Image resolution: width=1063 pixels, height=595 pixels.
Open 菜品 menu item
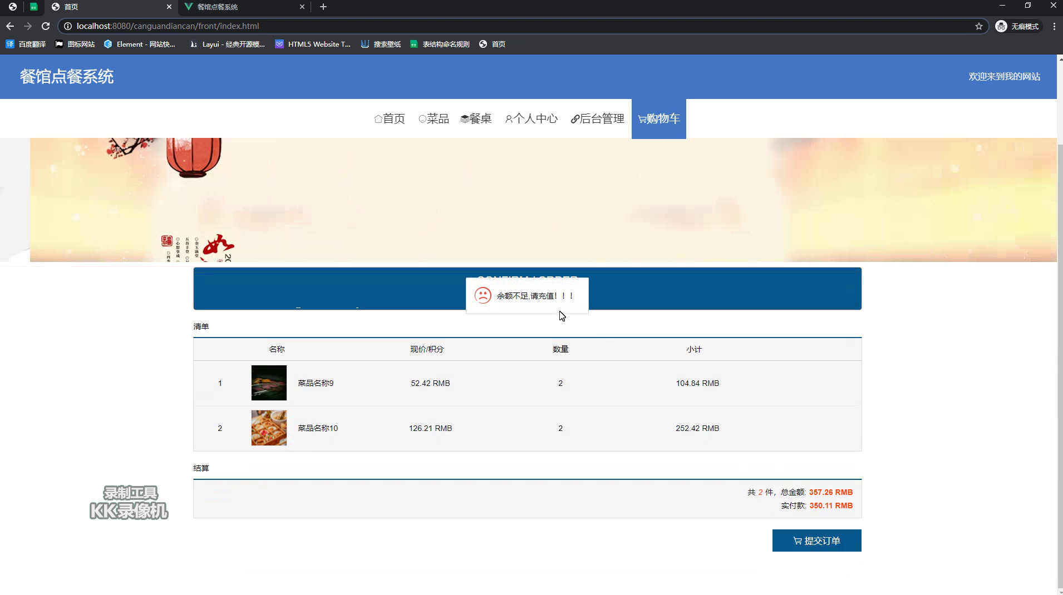(x=434, y=118)
